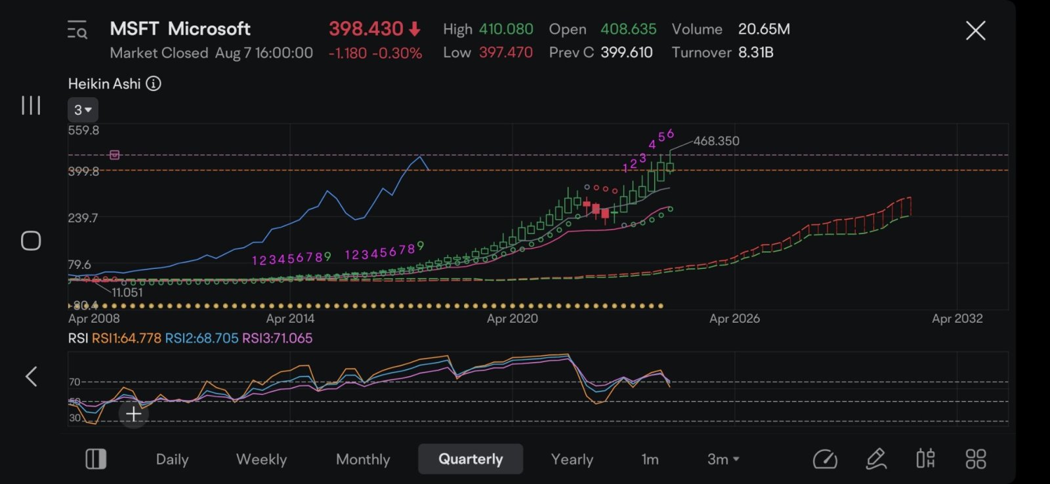
Task: Switch to the Weekly timeframe
Action: tap(261, 459)
